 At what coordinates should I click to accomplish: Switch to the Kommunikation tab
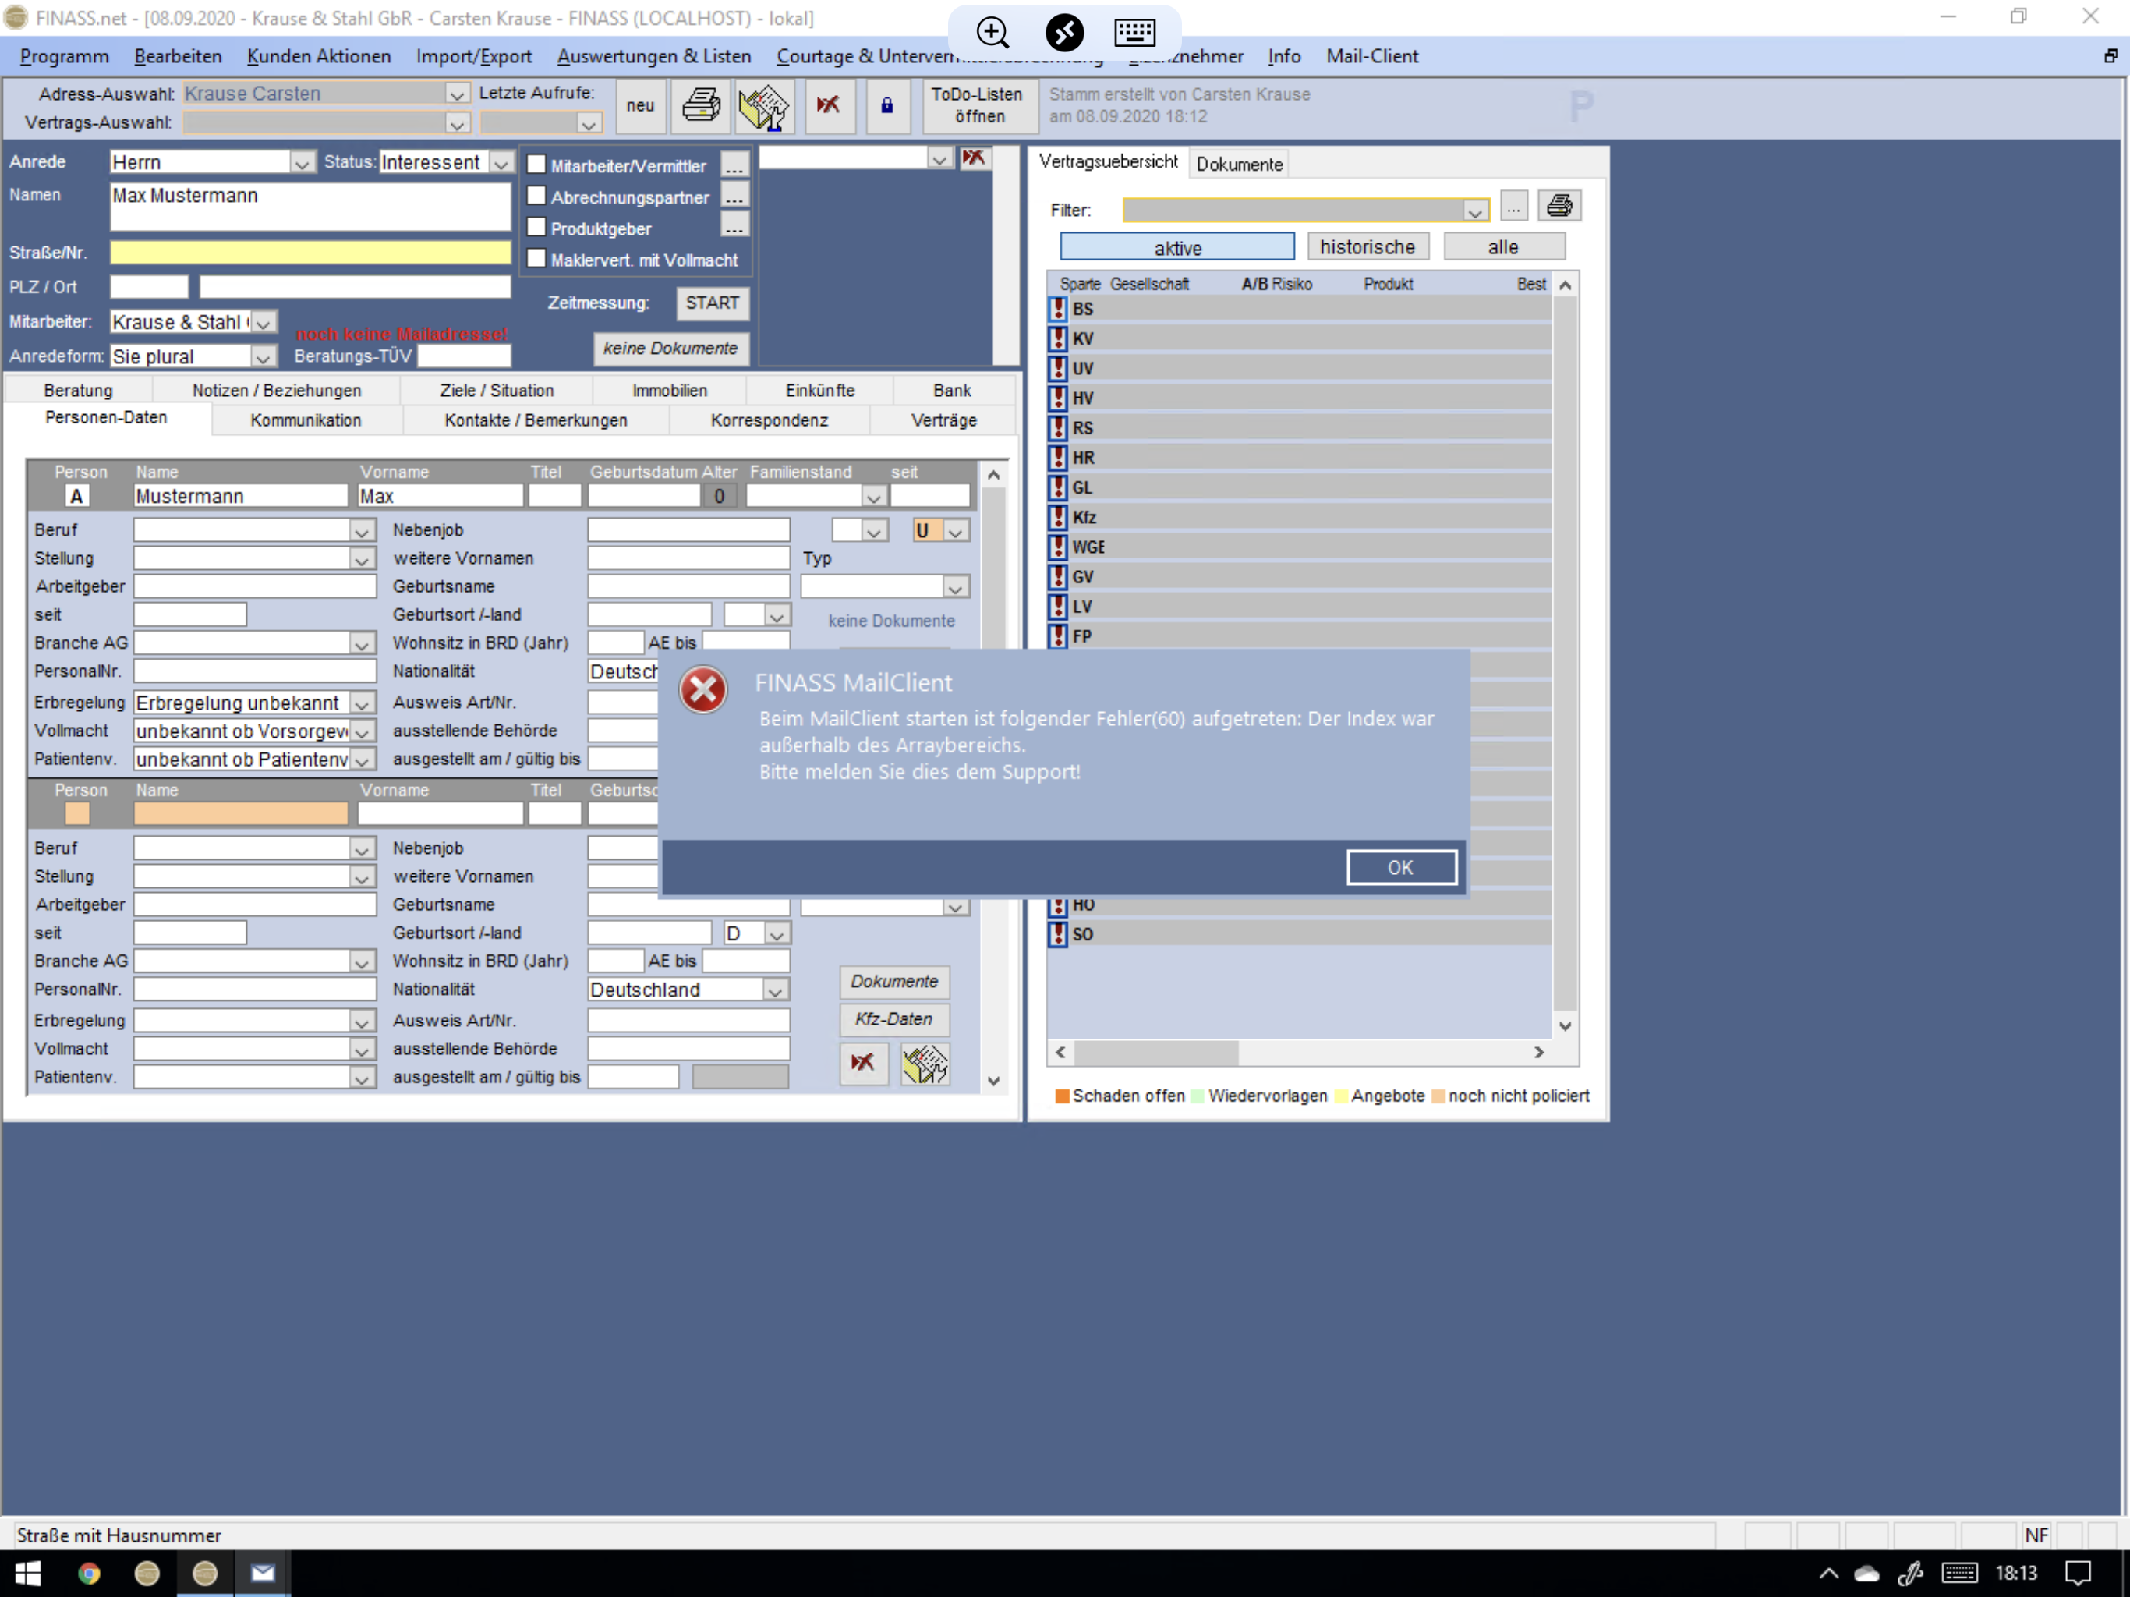(306, 420)
